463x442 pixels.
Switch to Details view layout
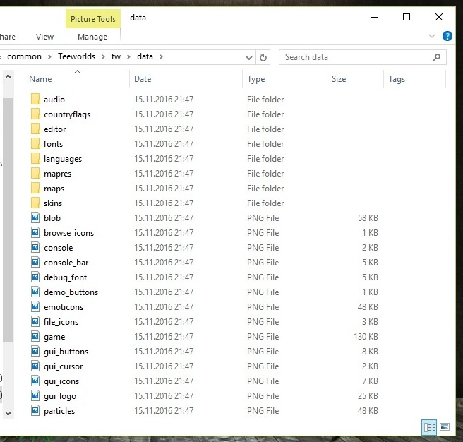[x=429, y=427]
